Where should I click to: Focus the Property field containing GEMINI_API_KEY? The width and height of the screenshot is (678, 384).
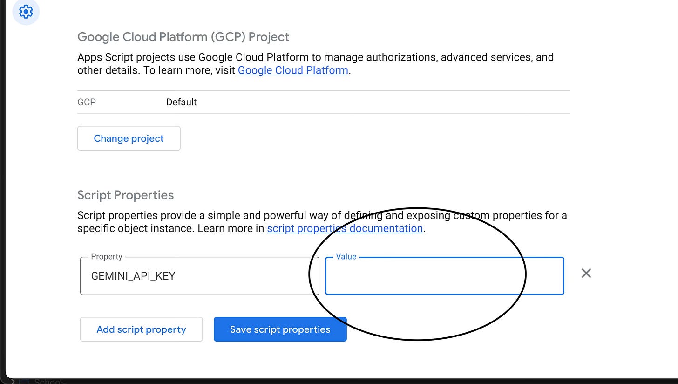[199, 276]
